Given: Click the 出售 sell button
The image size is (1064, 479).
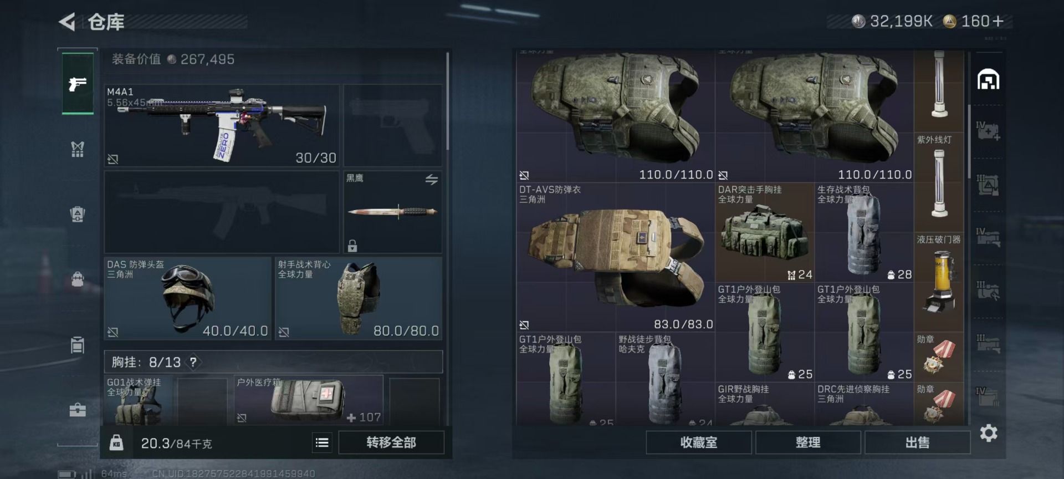Looking at the screenshot, I should point(917,442).
